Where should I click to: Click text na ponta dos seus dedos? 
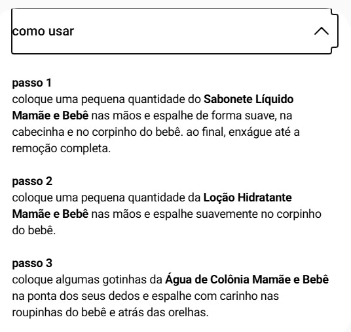click(x=76, y=296)
